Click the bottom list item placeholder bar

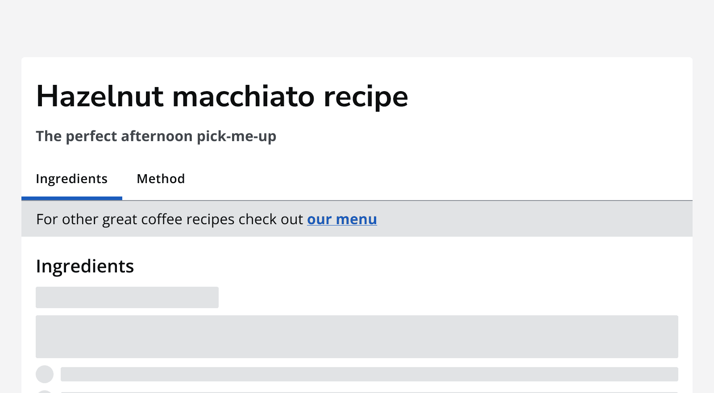tap(368, 391)
